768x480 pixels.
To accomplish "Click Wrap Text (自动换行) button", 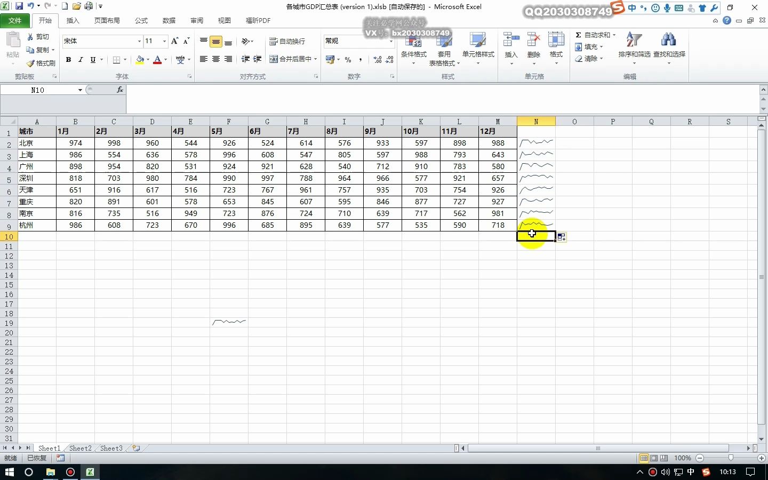I will click(287, 41).
